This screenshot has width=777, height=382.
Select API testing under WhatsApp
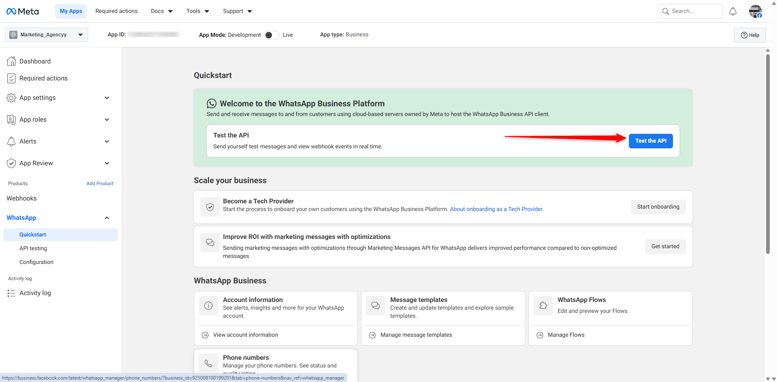pyautogui.click(x=33, y=249)
